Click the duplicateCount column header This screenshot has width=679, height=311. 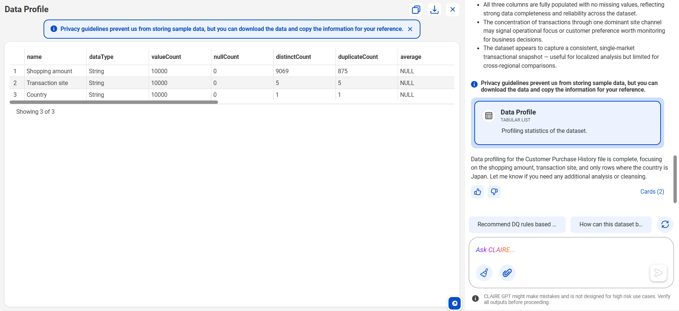(367, 57)
